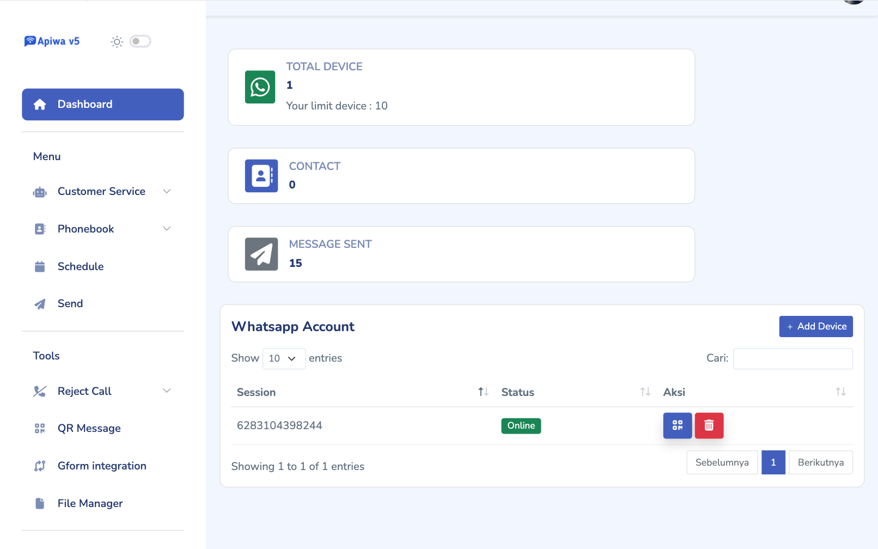This screenshot has width=878, height=549.
Task: Expand the Reject Call submenu
Action: coord(102,391)
